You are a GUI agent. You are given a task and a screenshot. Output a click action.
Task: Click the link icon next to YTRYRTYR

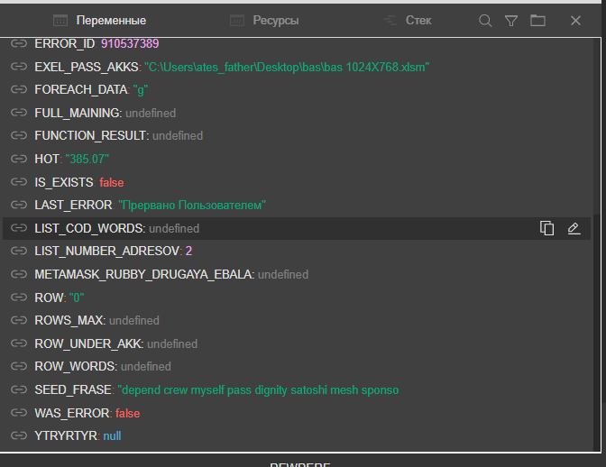point(19,435)
